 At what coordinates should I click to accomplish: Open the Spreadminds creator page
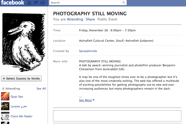click(x=88, y=51)
